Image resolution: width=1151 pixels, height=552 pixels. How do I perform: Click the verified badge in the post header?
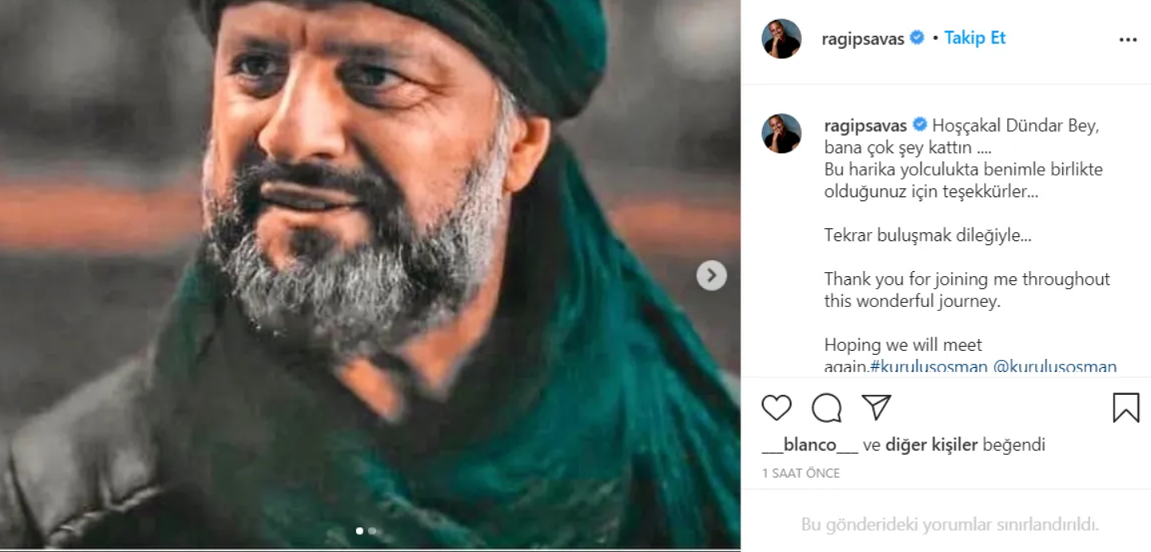tap(917, 37)
